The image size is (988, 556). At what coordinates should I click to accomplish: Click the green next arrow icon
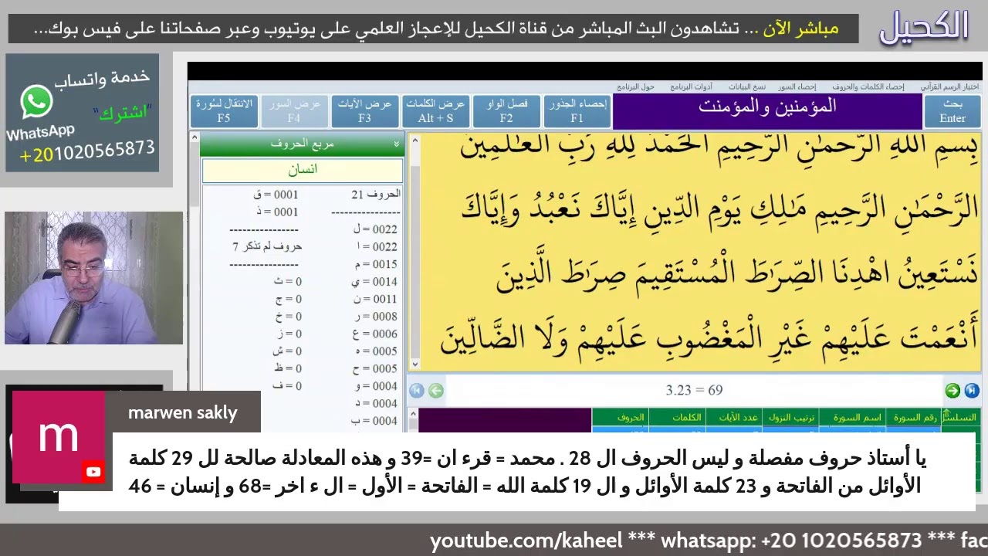click(952, 391)
